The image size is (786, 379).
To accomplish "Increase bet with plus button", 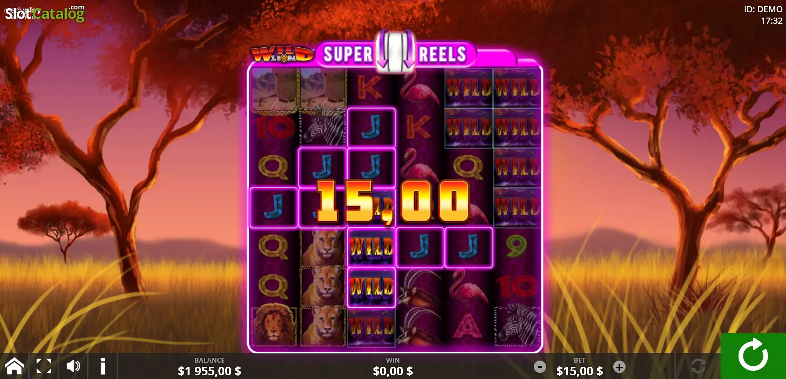I will click(619, 367).
